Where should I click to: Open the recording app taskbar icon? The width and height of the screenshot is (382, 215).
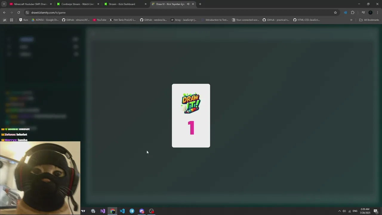[x=151, y=211]
